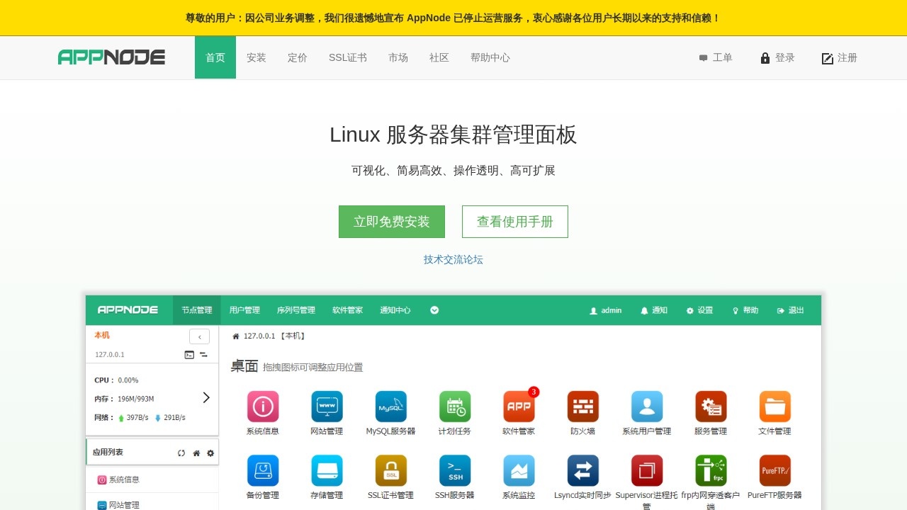Click the gear icon in 应用列表
Viewport: 907px width, 510px height.
[210, 453]
